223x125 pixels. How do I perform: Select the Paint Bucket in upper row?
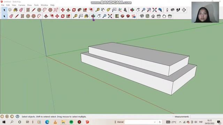[15, 10]
